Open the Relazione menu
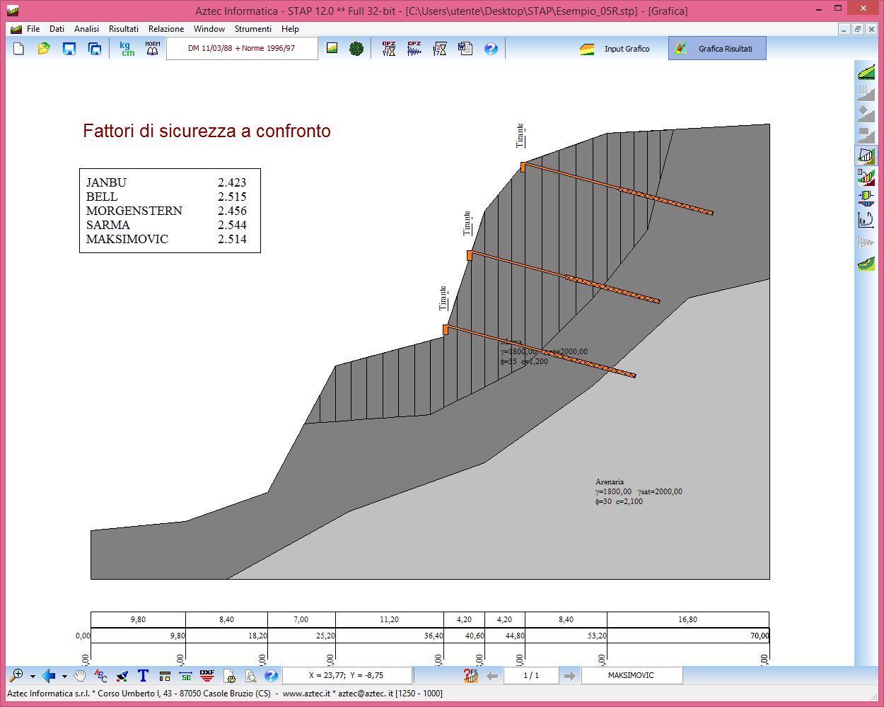 [x=165, y=29]
